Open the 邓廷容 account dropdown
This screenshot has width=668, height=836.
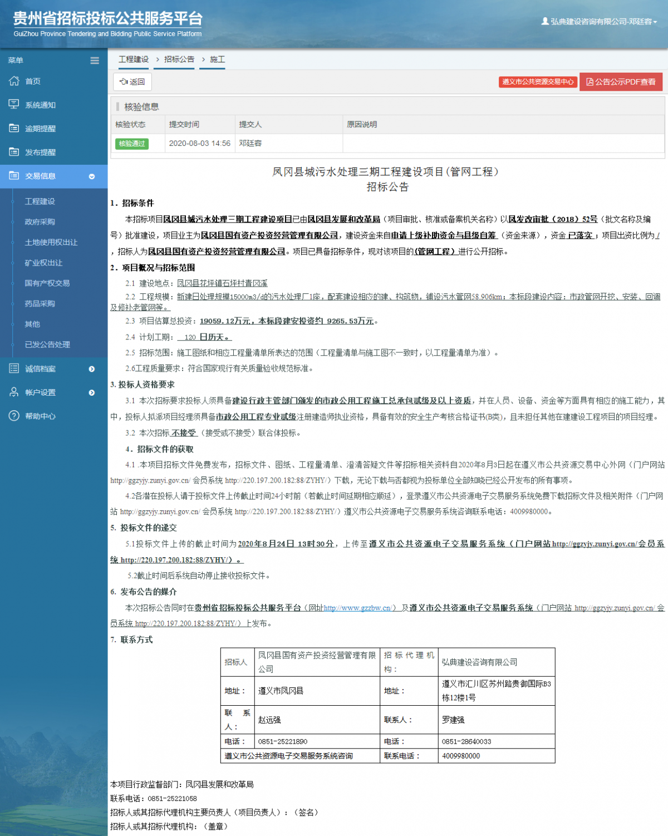598,21
